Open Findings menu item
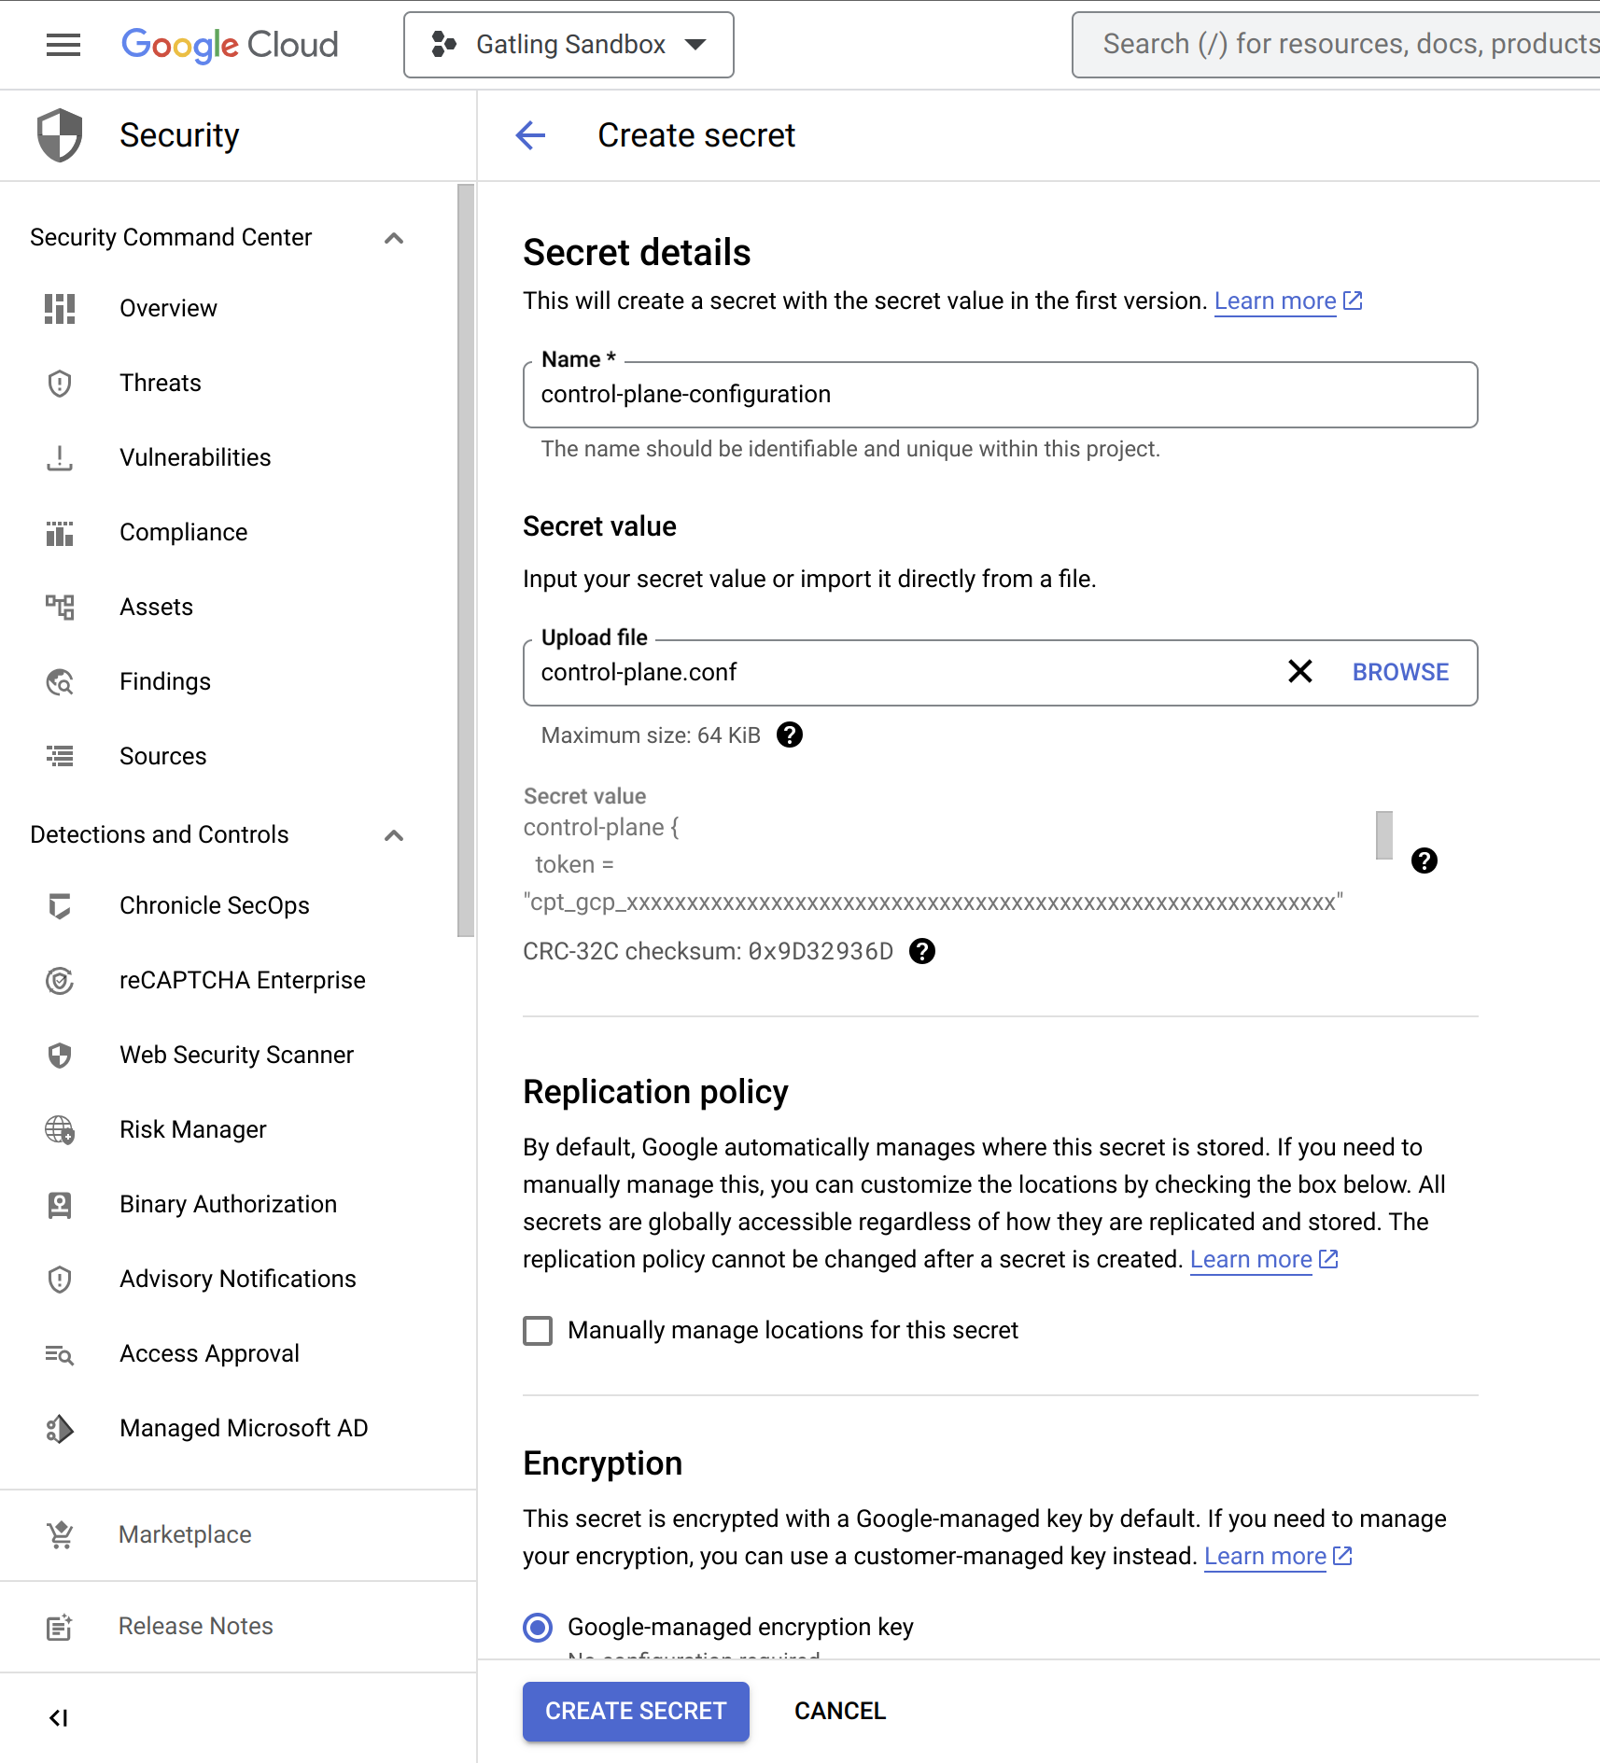1600x1763 pixels. (165, 681)
